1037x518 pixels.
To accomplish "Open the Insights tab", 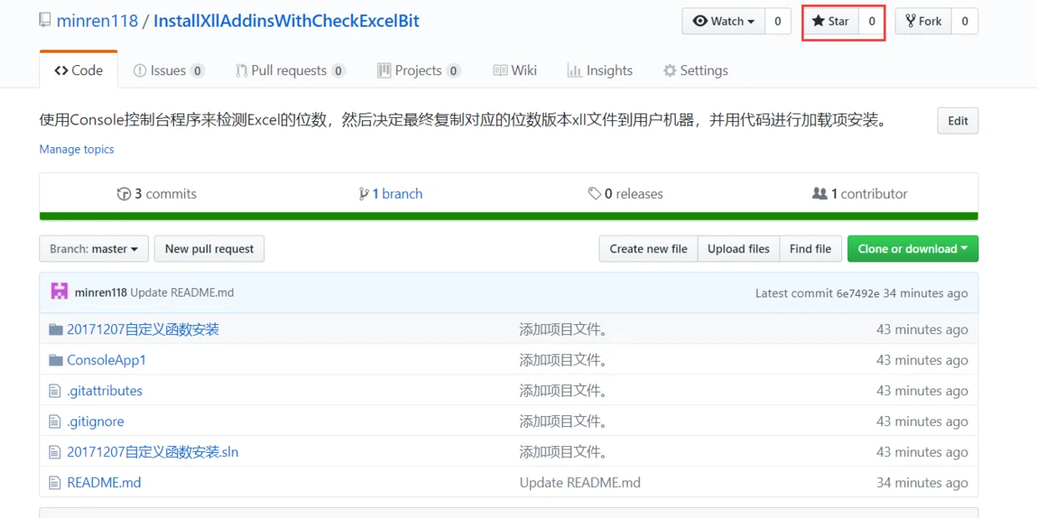I will point(600,71).
